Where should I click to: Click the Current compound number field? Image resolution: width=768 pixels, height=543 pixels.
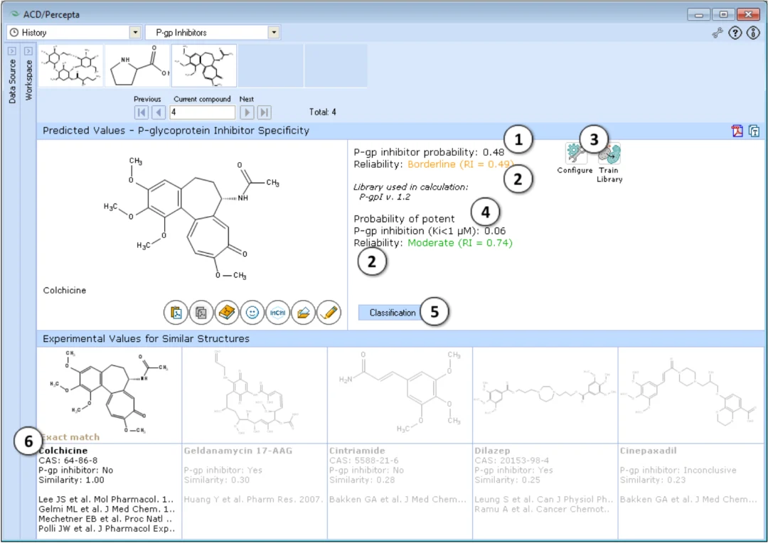(x=202, y=112)
